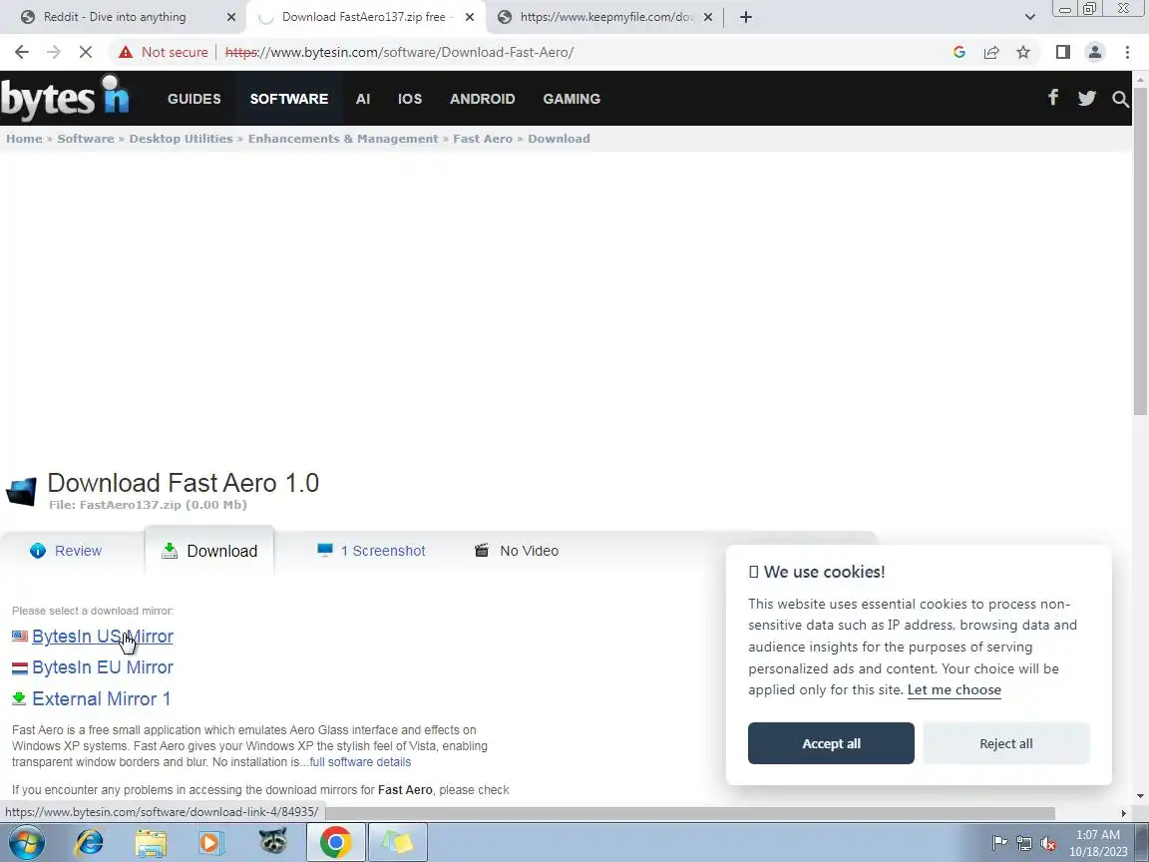Open the SOFTWARE menu
This screenshot has height=862, width=1149.
pos(288,99)
